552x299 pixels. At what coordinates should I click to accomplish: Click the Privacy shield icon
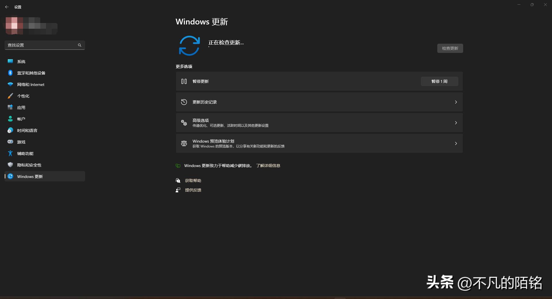(x=10, y=165)
